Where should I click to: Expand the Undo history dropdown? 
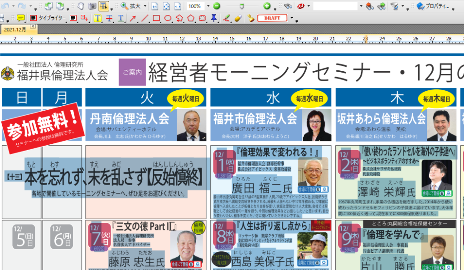[13, 6]
